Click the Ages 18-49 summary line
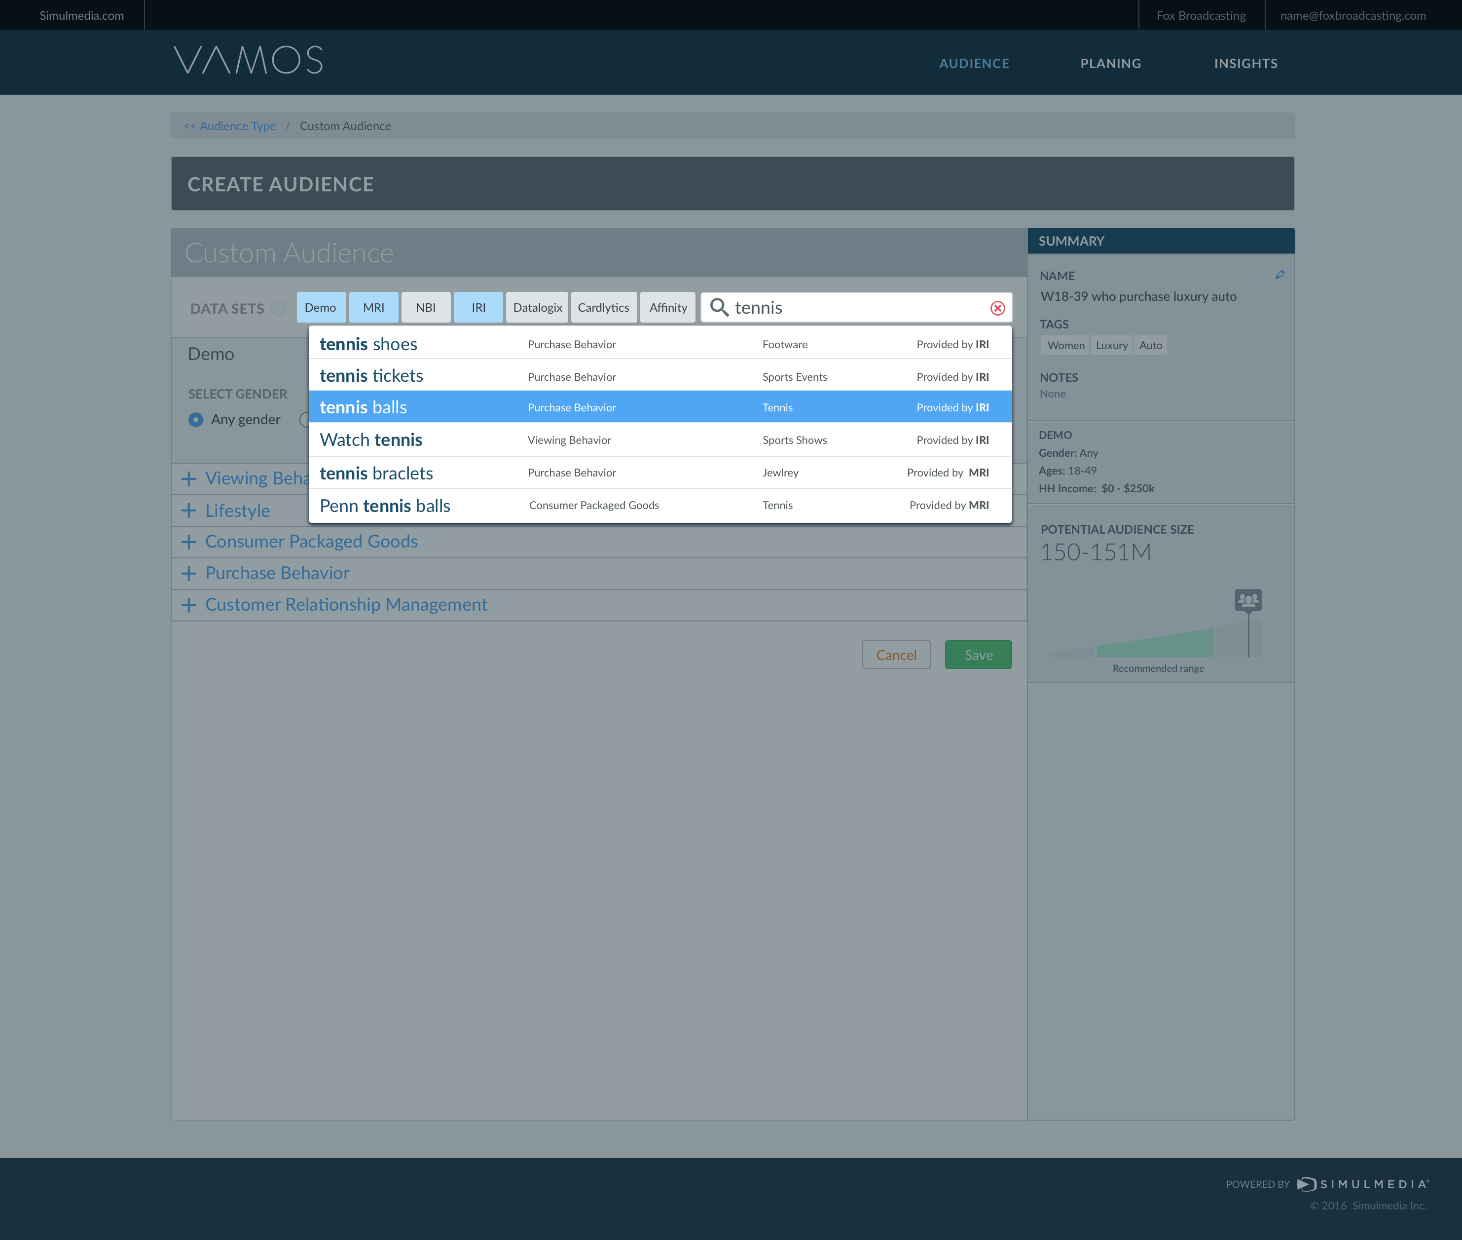This screenshot has height=1240, width=1462. (x=1068, y=470)
